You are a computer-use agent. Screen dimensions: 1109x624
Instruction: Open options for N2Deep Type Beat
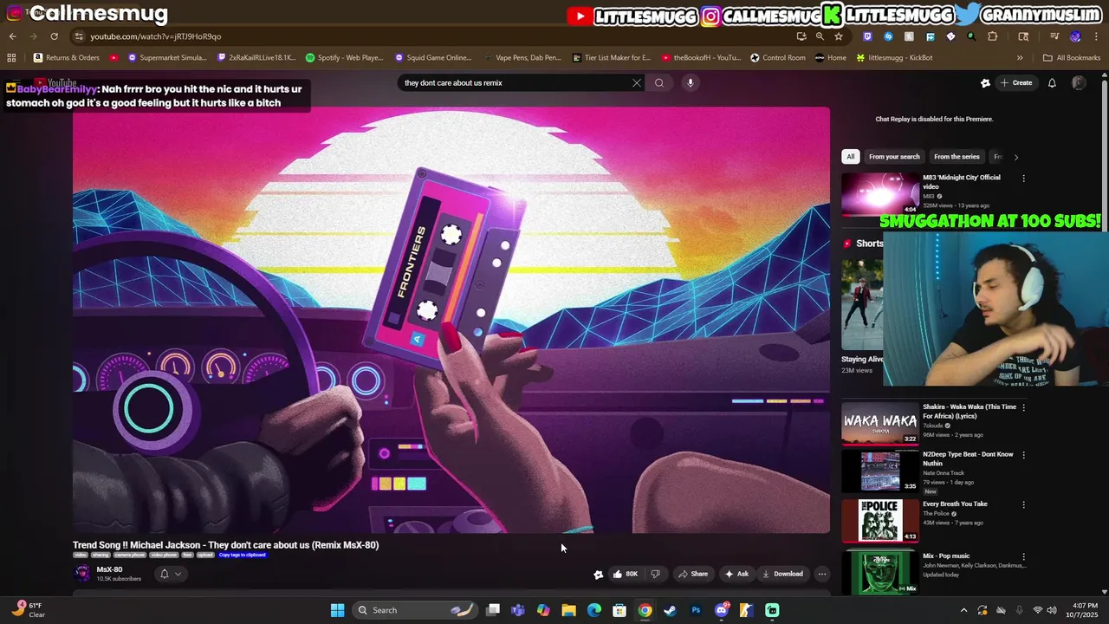pos(1023,455)
